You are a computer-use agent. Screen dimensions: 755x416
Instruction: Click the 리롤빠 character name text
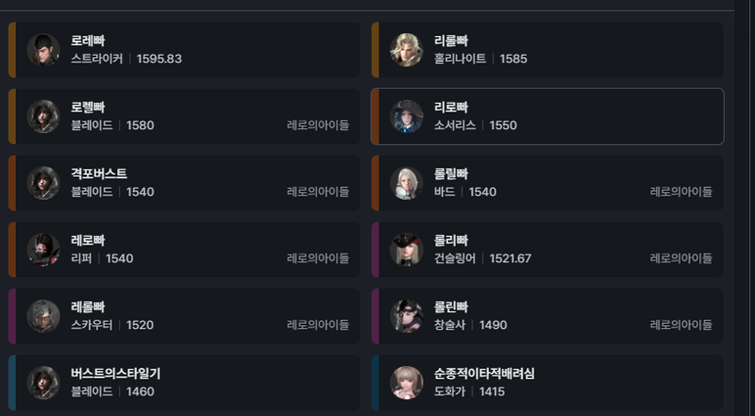(x=451, y=41)
